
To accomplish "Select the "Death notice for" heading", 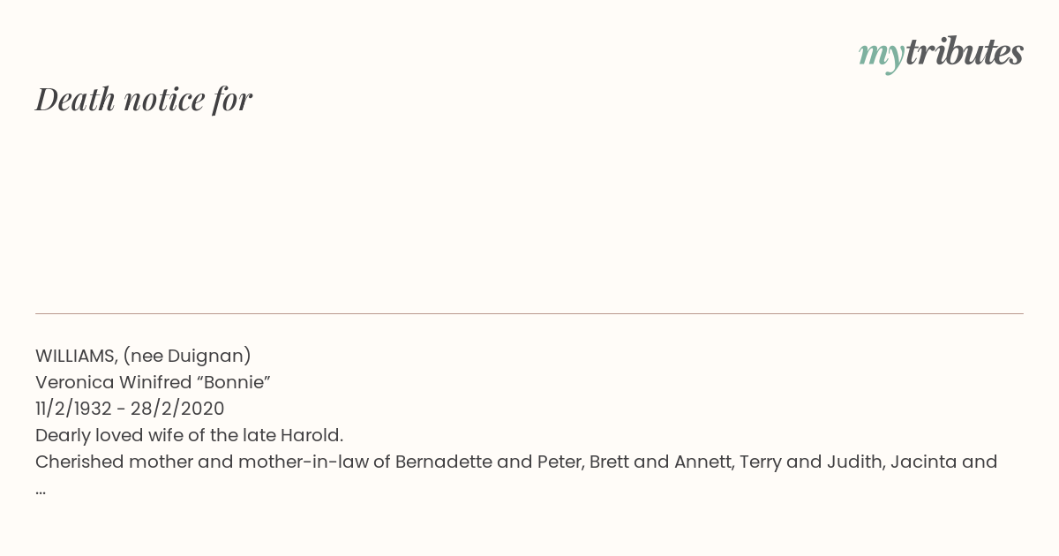I will [144, 99].
